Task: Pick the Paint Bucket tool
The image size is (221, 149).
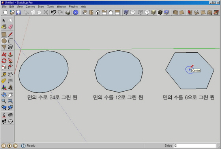Action: click(x=4, y=27)
